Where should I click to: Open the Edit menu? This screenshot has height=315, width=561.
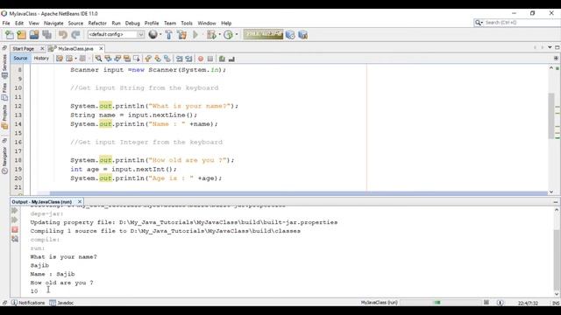[19, 24]
